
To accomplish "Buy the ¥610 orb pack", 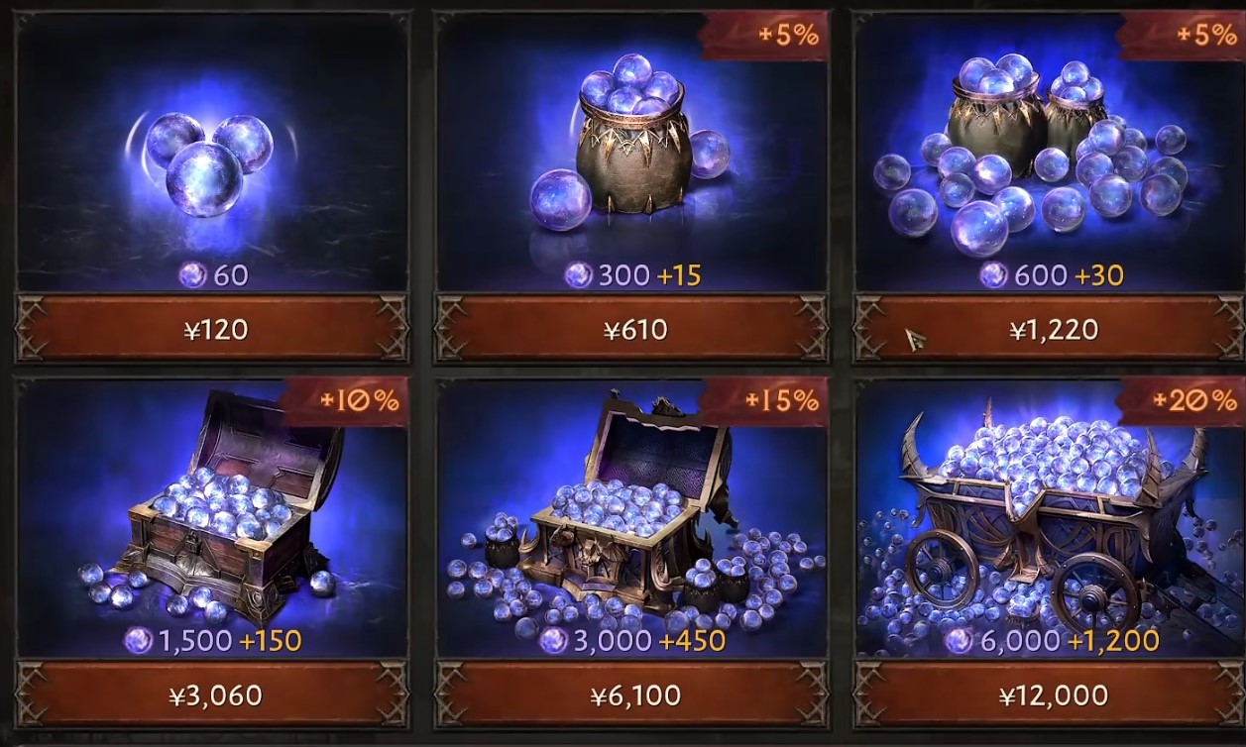I will click(x=630, y=329).
